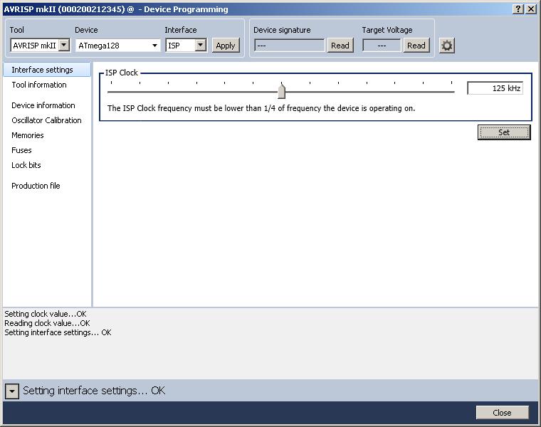Open Oscillator Calibration page

pos(46,120)
